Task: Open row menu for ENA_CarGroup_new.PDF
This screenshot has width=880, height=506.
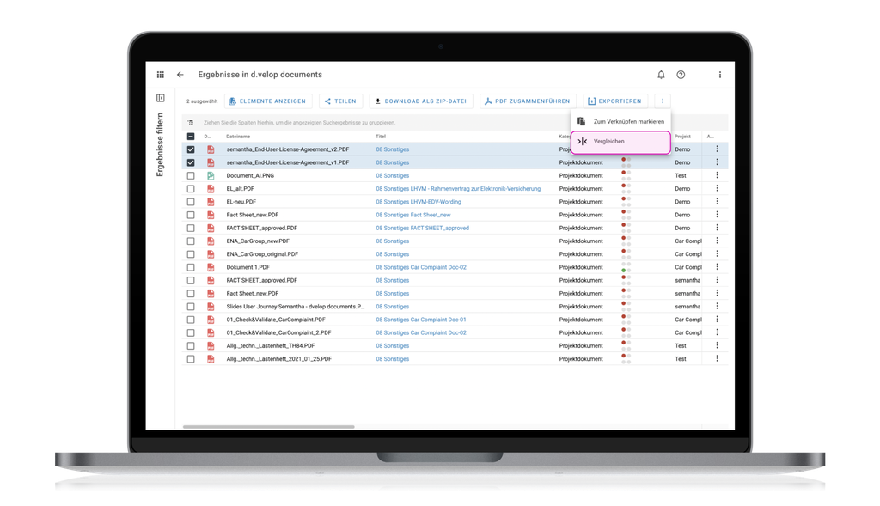Action: pyautogui.click(x=717, y=241)
